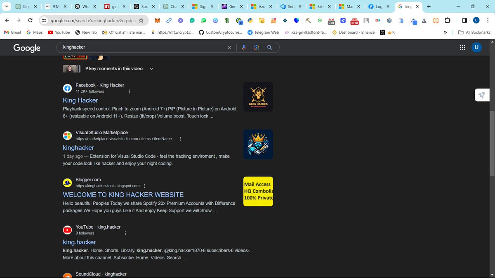
Task: Open the All Bookmarks folder
Action: pyautogui.click(x=474, y=32)
